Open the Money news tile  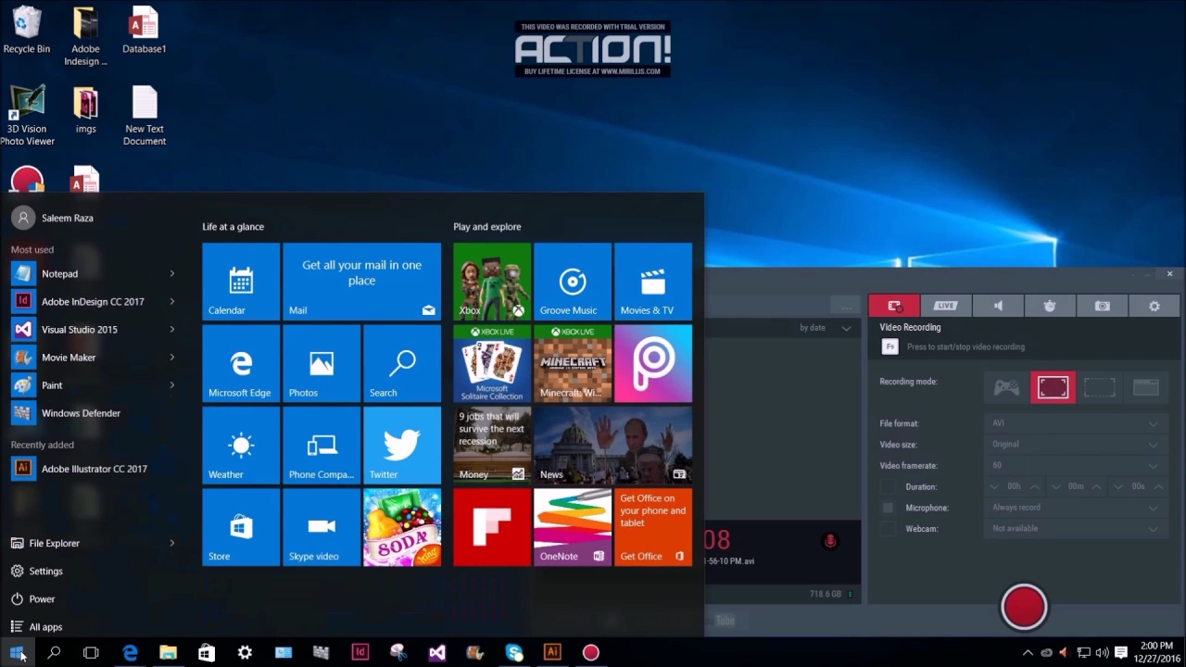[x=492, y=446]
